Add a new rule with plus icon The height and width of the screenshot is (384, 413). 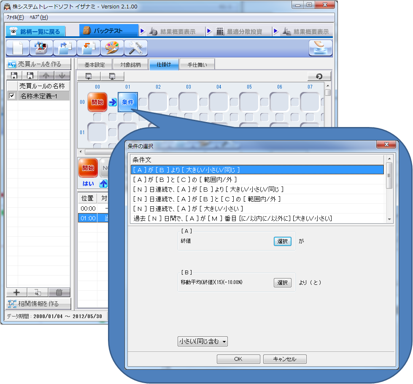point(16,292)
